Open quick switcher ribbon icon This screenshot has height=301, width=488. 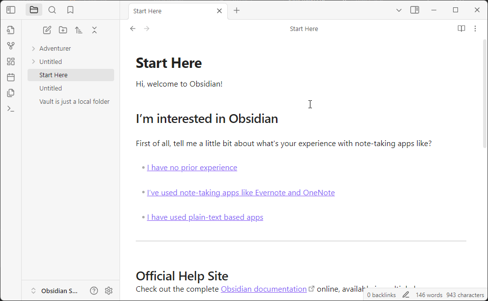coord(11,30)
